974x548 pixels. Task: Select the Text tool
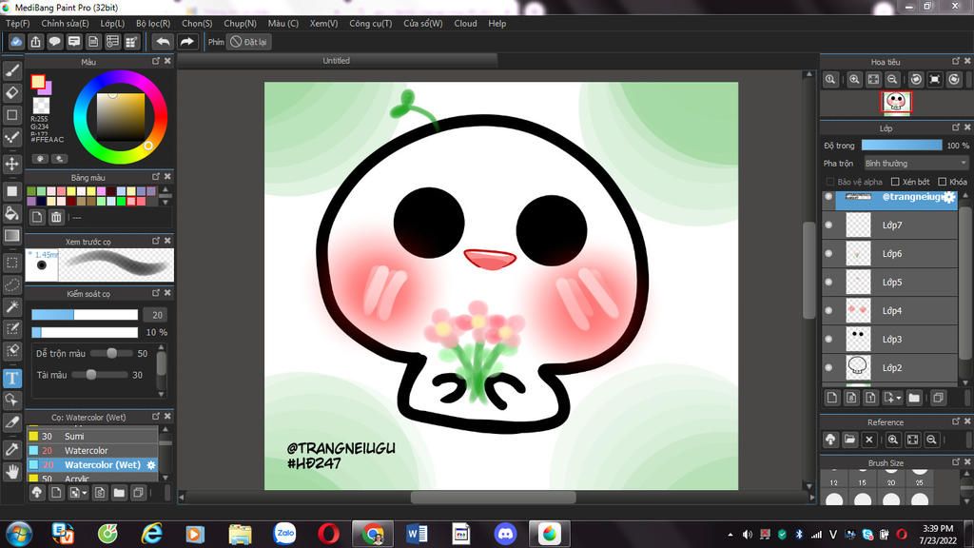click(11, 378)
